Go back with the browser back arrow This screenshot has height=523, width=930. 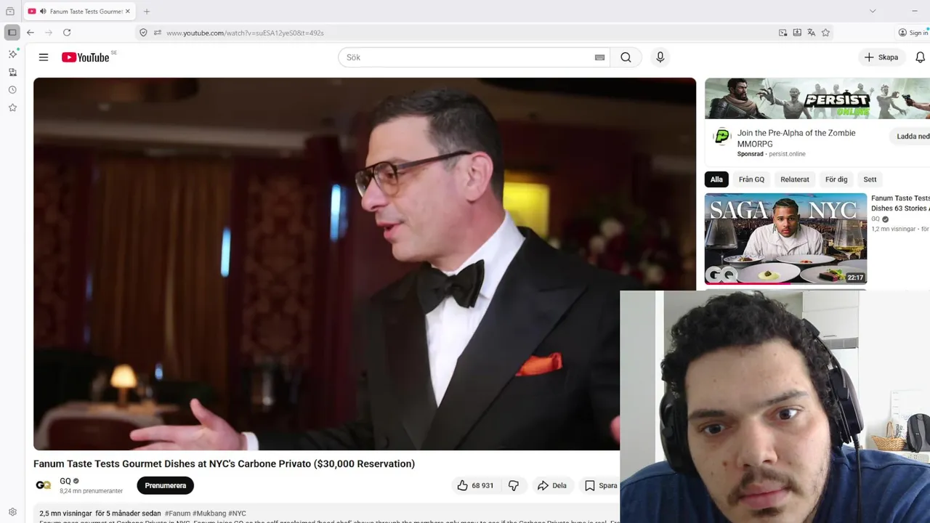(x=31, y=33)
